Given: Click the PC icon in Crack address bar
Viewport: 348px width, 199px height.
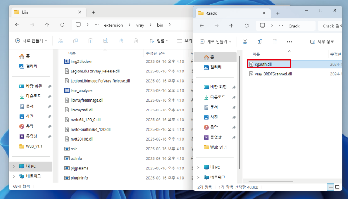Looking at the screenshot, I should 263,26.
